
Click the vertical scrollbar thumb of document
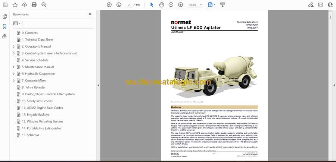coord(330,18)
